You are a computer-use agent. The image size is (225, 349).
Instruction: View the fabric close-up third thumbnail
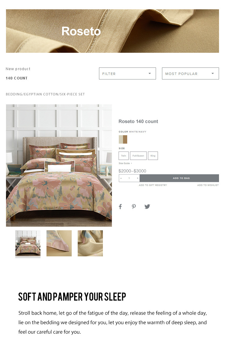coord(90,243)
